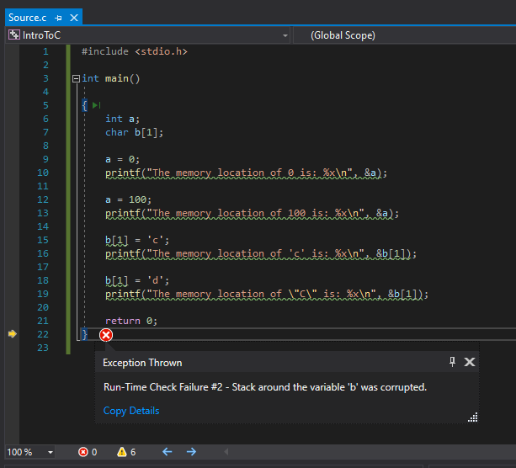The height and width of the screenshot is (468, 516).
Task: Click the 'a = 100;' statement
Action: [x=128, y=199]
